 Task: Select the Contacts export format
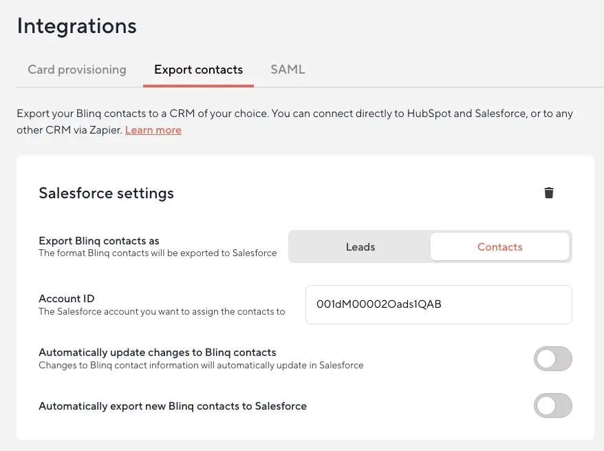(499, 247)
